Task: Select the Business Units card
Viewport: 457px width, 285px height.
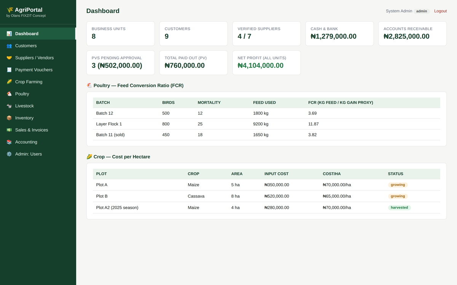Action: click(121, 33)
